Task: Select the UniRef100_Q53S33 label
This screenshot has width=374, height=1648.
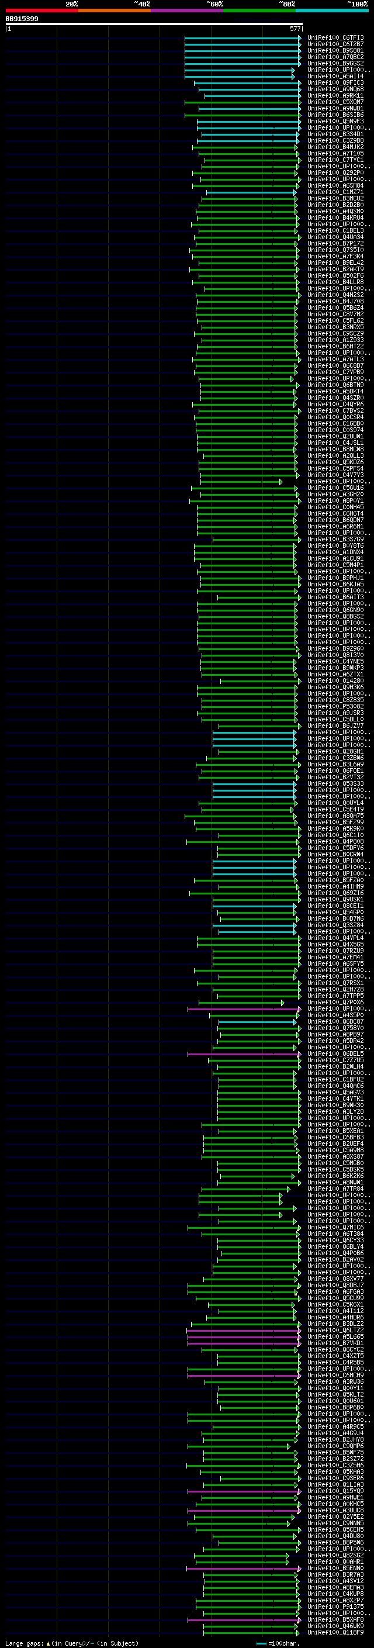Action: [335, 784]
